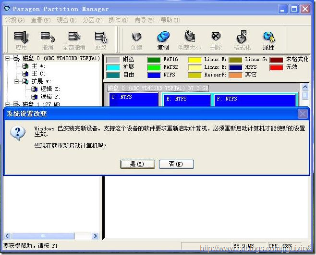
Task: Click the 自由 teal legend swatch
Action: point(113,75)
